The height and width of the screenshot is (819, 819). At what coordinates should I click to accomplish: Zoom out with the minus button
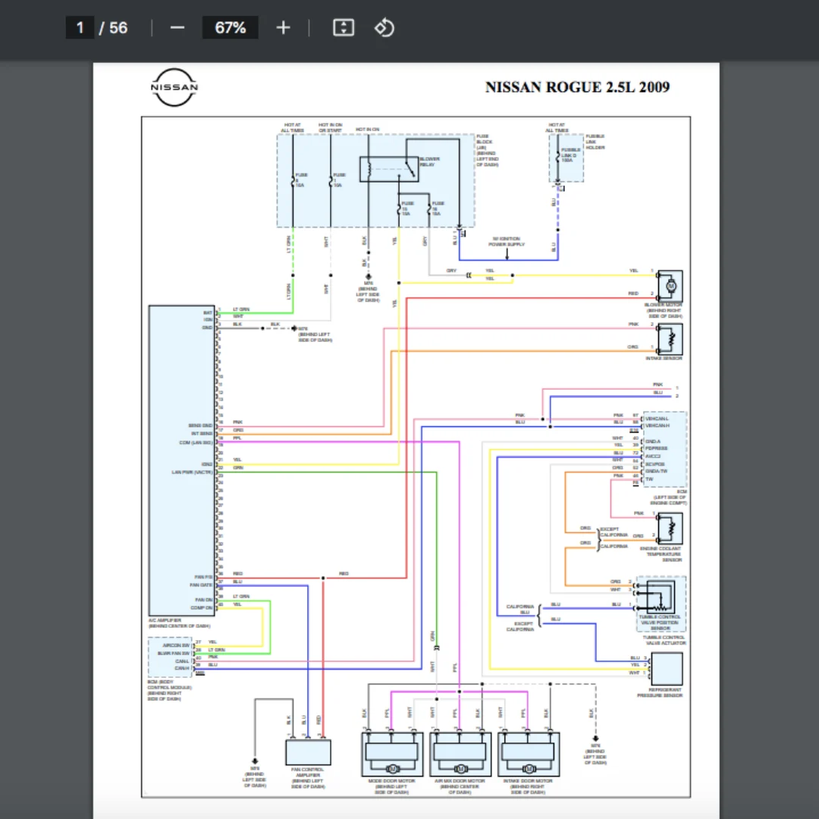click(x=177, y=28)
